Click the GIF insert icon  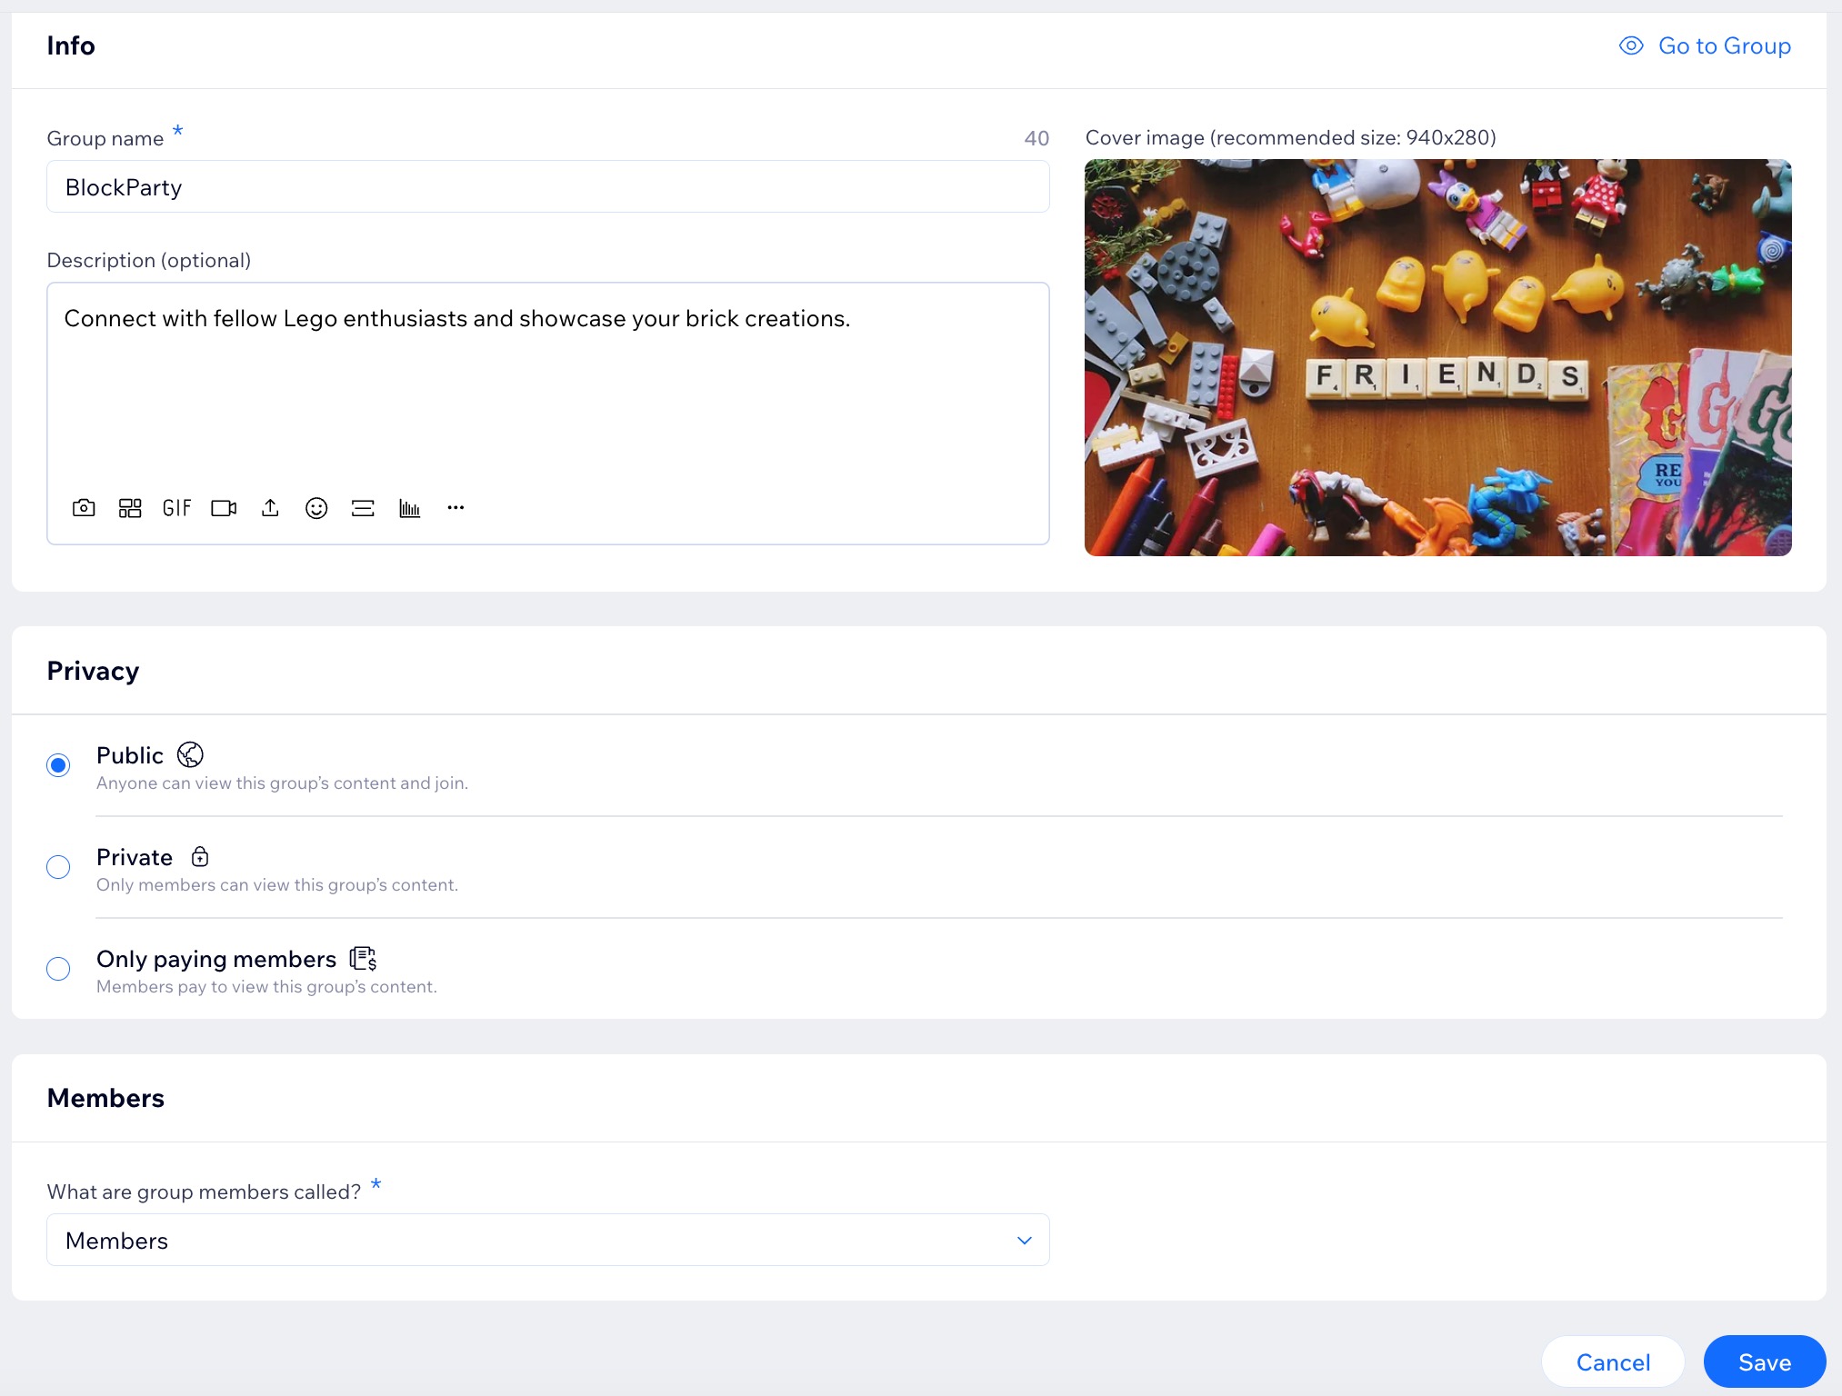click(x=176, y=509)
